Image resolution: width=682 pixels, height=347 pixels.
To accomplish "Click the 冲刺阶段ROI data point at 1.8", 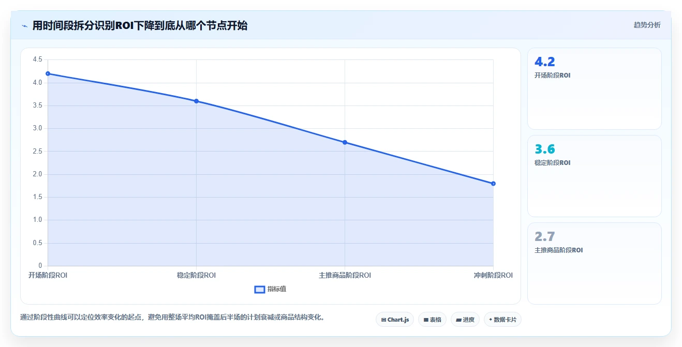I will [493, 184].
